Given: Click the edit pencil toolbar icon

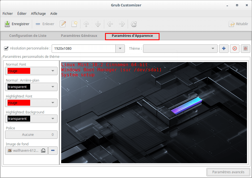Looking at the screenshot, I should click(x=63, y=24).
